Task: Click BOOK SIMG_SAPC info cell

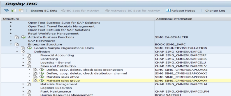Action: pyautogui.click(x=170, y=44)
